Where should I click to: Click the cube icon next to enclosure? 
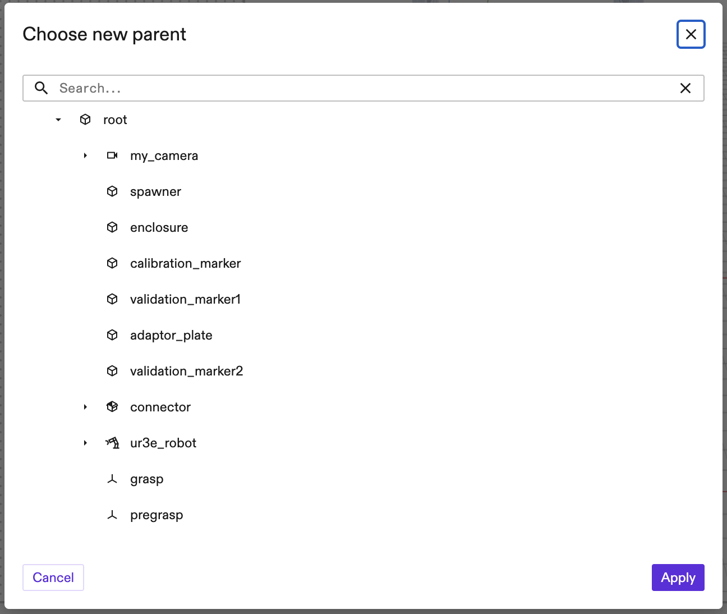112,227
